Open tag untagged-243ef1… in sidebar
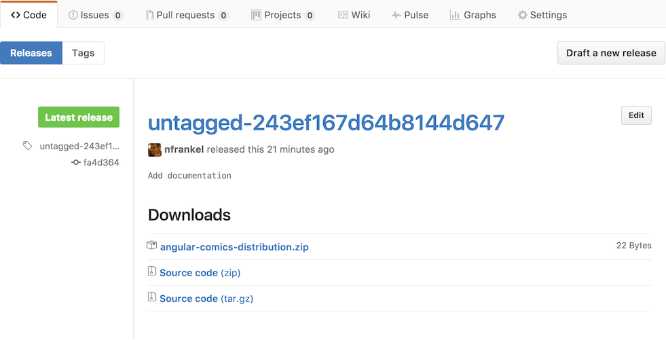 (x=79, y=147)
